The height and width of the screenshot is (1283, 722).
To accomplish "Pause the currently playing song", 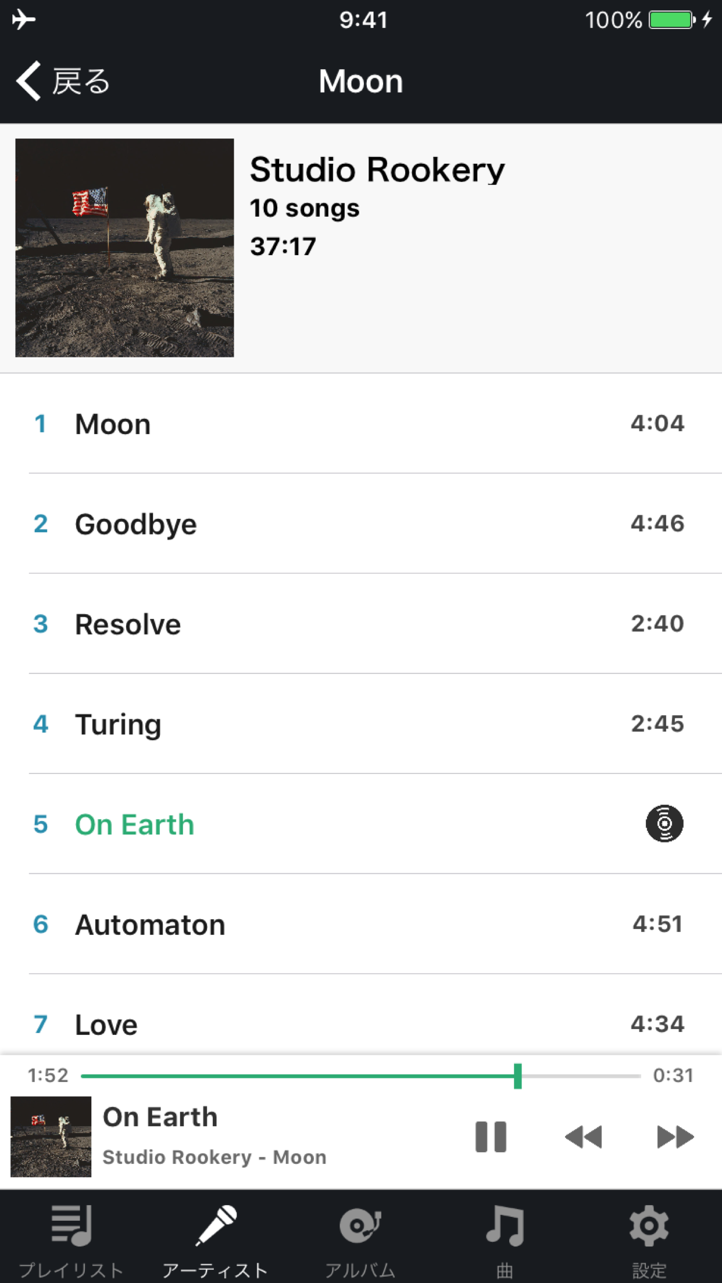I will 491,1137.
